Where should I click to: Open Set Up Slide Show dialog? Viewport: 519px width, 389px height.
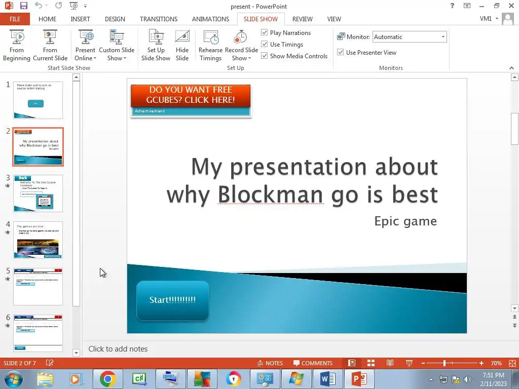156,46
